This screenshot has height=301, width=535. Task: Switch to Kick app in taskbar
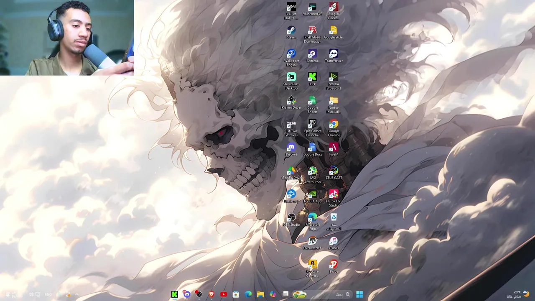click(175, 294)
